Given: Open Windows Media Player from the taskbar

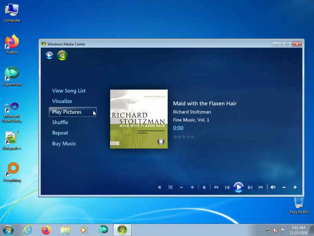Looking at the screenshot, I should [84, 230].
